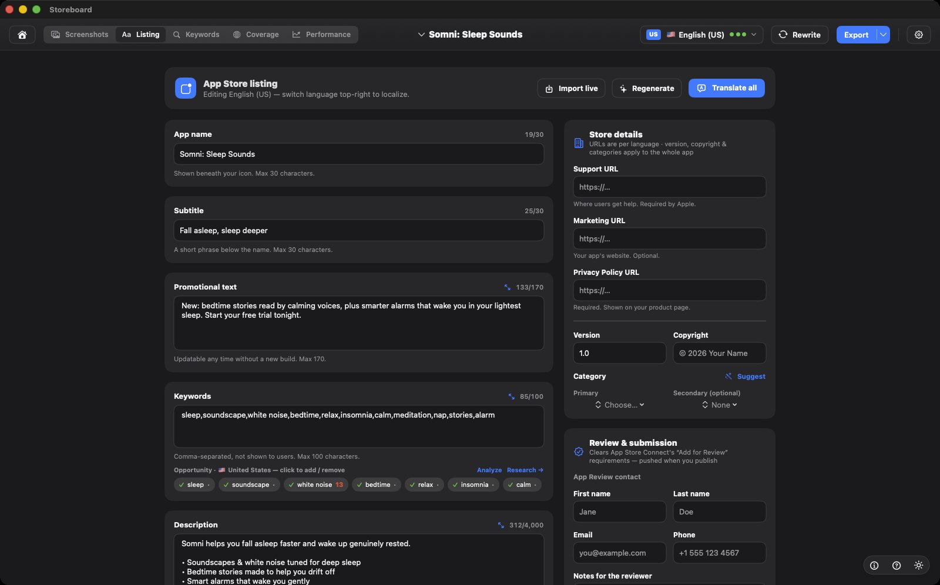
Task: Click the Copyright field
Action: tap(720, 353)
